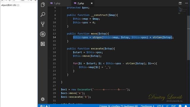Click the 'move' method declaration on line 13
The image size is (190, 107).
click(94, 34)
